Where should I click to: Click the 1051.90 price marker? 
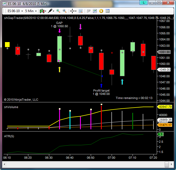(164, 52)
